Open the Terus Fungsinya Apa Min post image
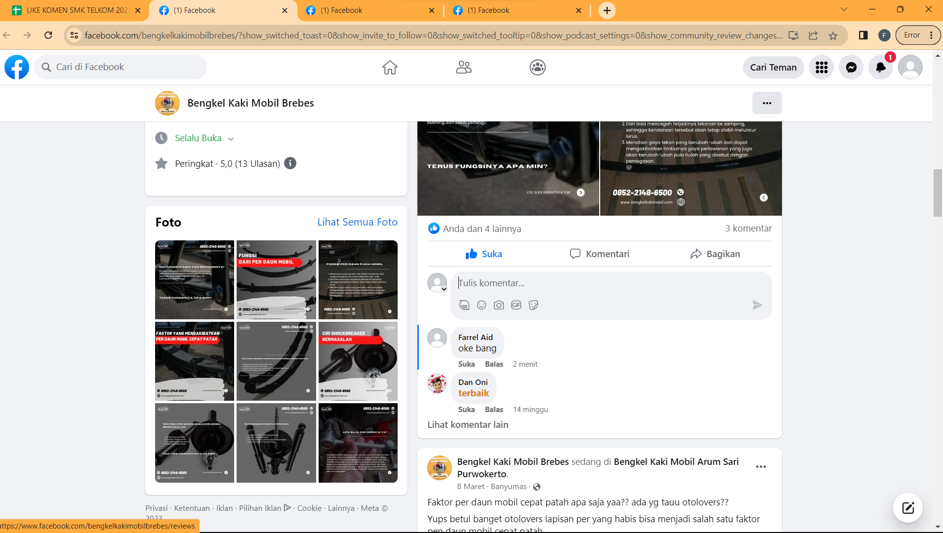 tap(508, 168)
